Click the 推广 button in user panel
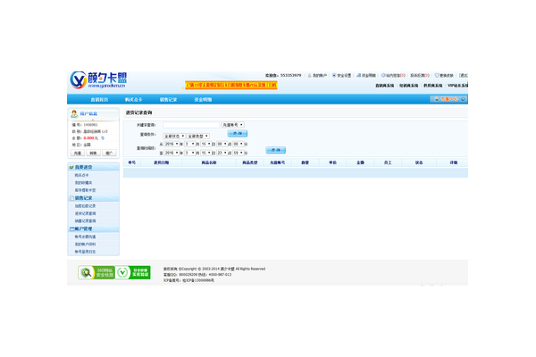This screenshot has width=536, height=357. click(109, 153)
